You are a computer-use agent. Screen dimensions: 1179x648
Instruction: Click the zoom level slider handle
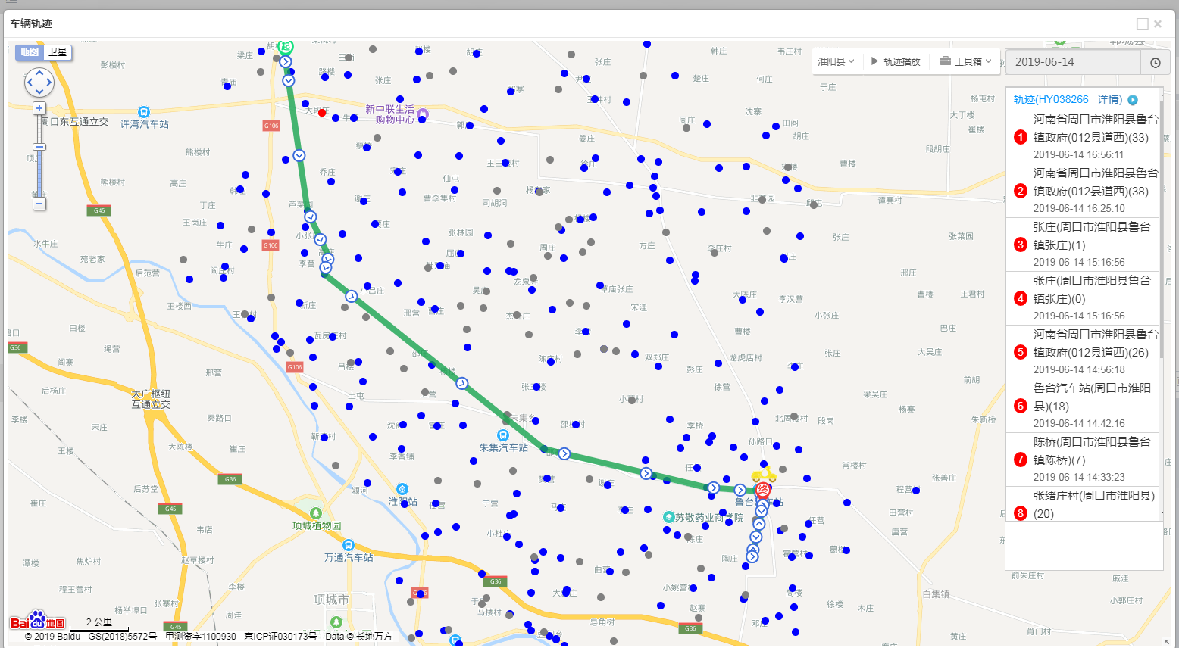click(39, 147)
